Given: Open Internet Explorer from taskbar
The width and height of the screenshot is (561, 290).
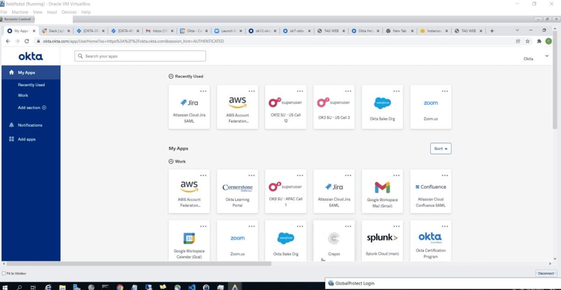Looking at the screenshot, I should pyautogui.click(x=48, y=287).
